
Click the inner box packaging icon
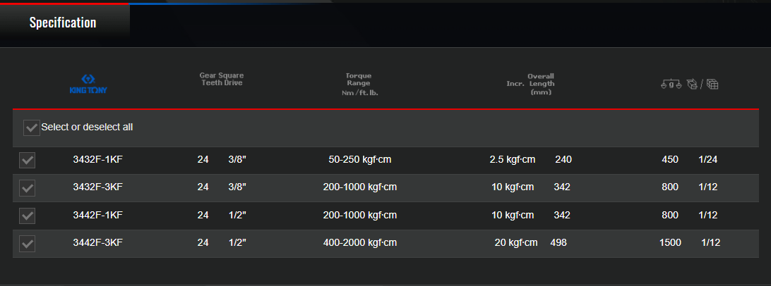[x=693, y=85]
